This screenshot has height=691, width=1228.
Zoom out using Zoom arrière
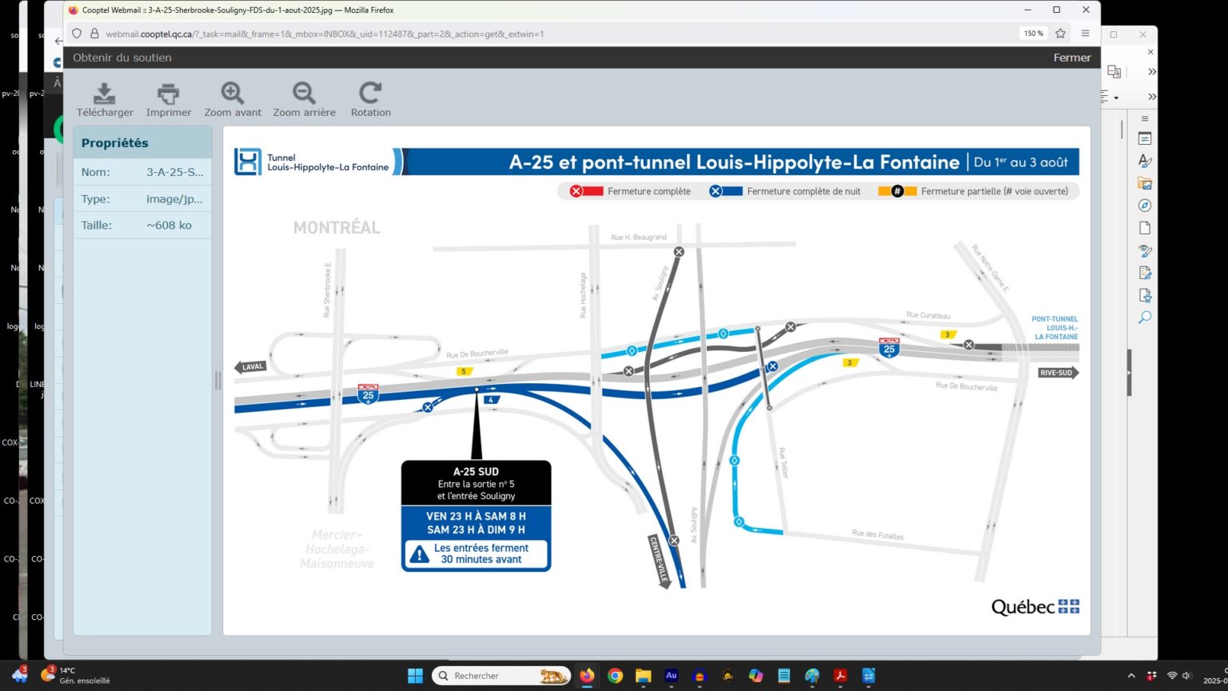(304, 94)
